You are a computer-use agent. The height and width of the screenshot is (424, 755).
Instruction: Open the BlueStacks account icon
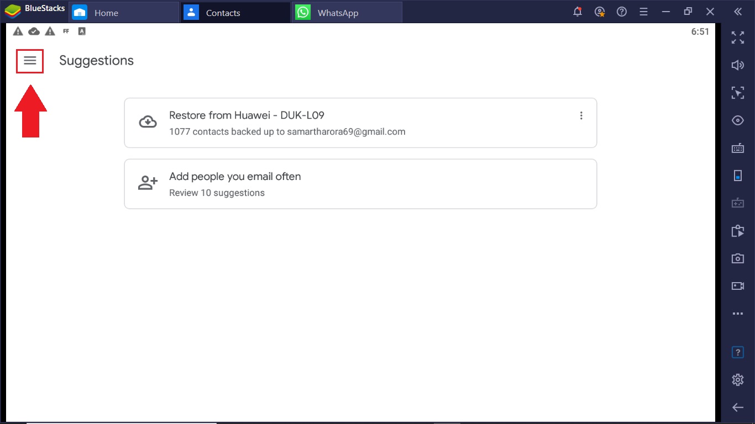click(600, 12)
